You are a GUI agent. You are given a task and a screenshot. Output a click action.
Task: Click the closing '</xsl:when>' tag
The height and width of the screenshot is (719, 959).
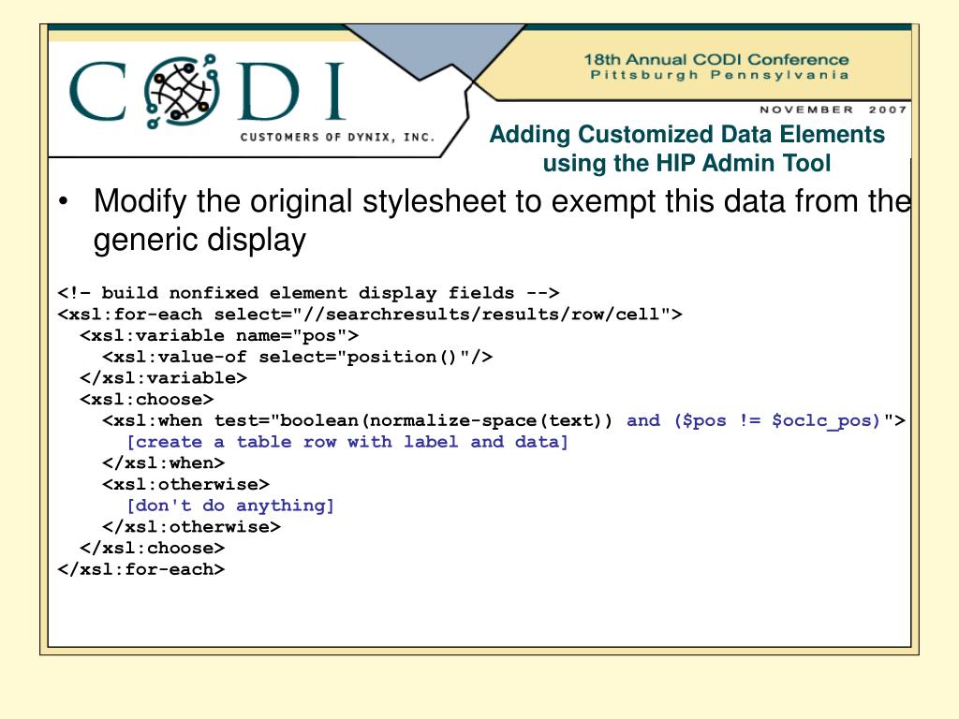pyautogui.click(x=163, y=463)
